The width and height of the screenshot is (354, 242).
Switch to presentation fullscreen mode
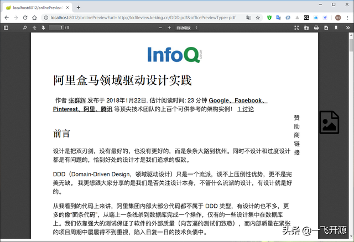coord(296,28)
